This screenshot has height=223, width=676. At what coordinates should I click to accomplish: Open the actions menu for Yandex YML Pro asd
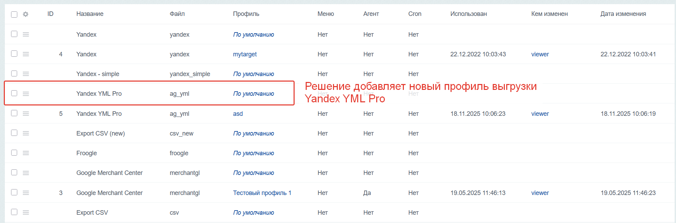click(26, 114)
